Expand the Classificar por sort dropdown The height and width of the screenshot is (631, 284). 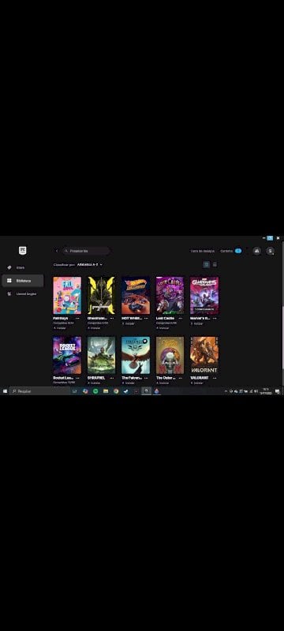pyautogui.click(x=89, y=264)
